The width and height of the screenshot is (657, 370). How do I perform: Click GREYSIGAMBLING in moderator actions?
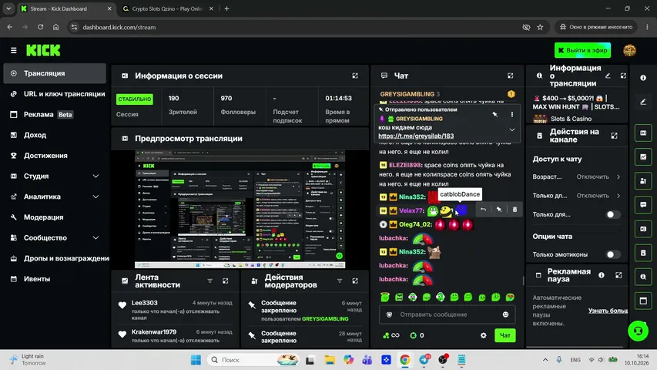325,319
